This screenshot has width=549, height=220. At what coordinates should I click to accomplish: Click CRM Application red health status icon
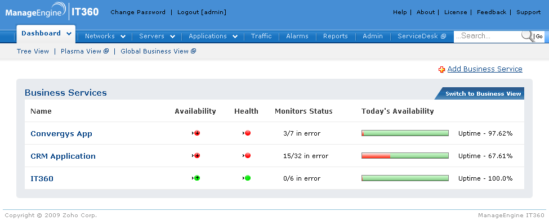pyautogui.click(x=248, y=156)
